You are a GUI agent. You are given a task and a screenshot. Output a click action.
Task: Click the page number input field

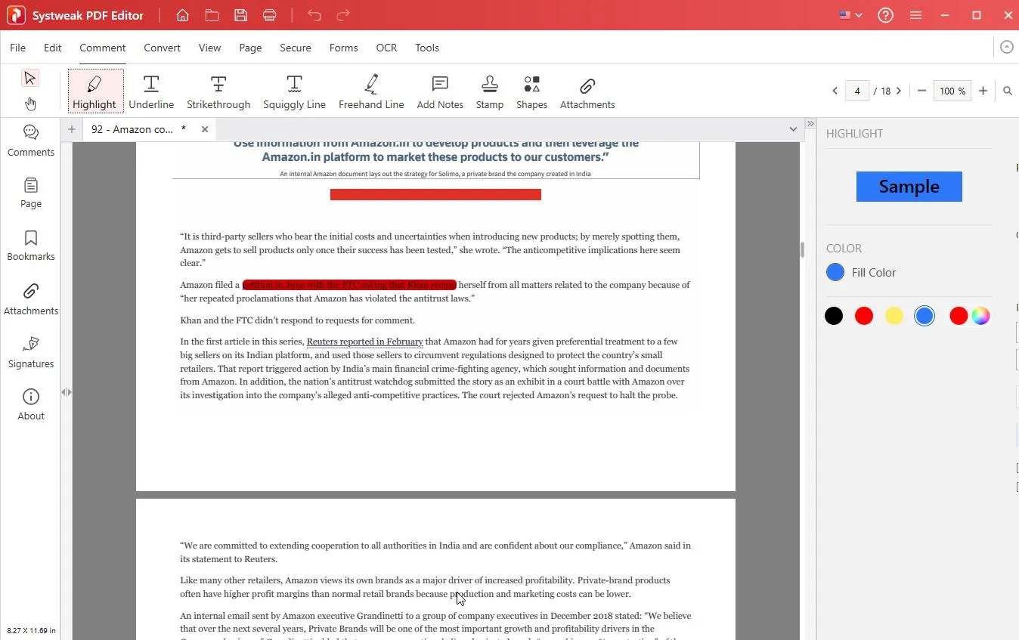pyautogui.click(x=857, y=90)
